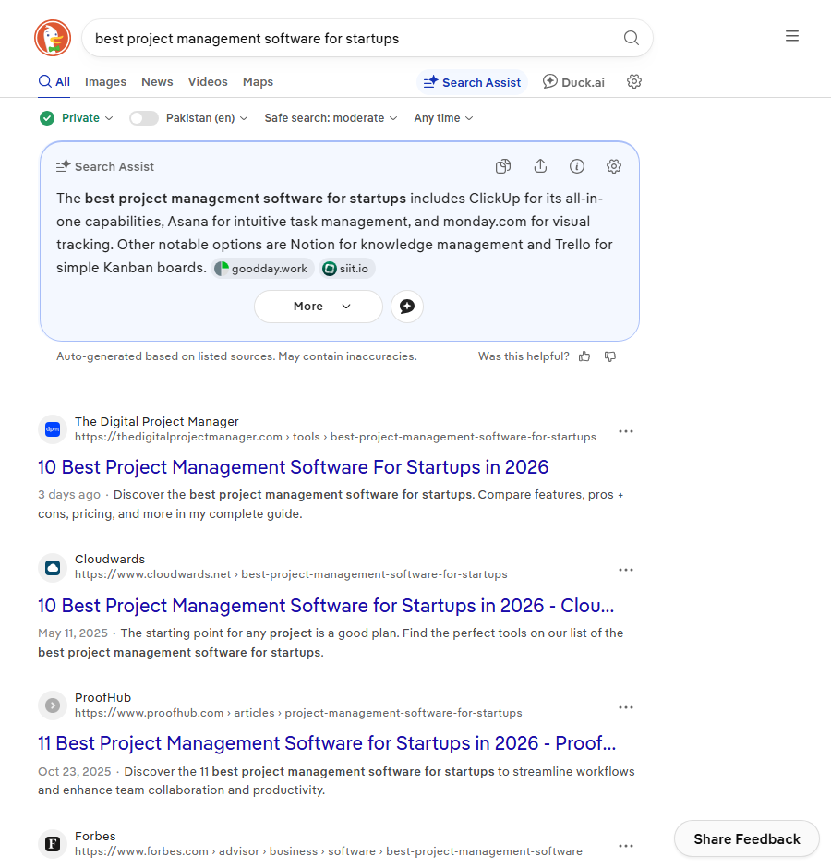Click into the search query field
The image size is (831, 868).
[355, 38]
